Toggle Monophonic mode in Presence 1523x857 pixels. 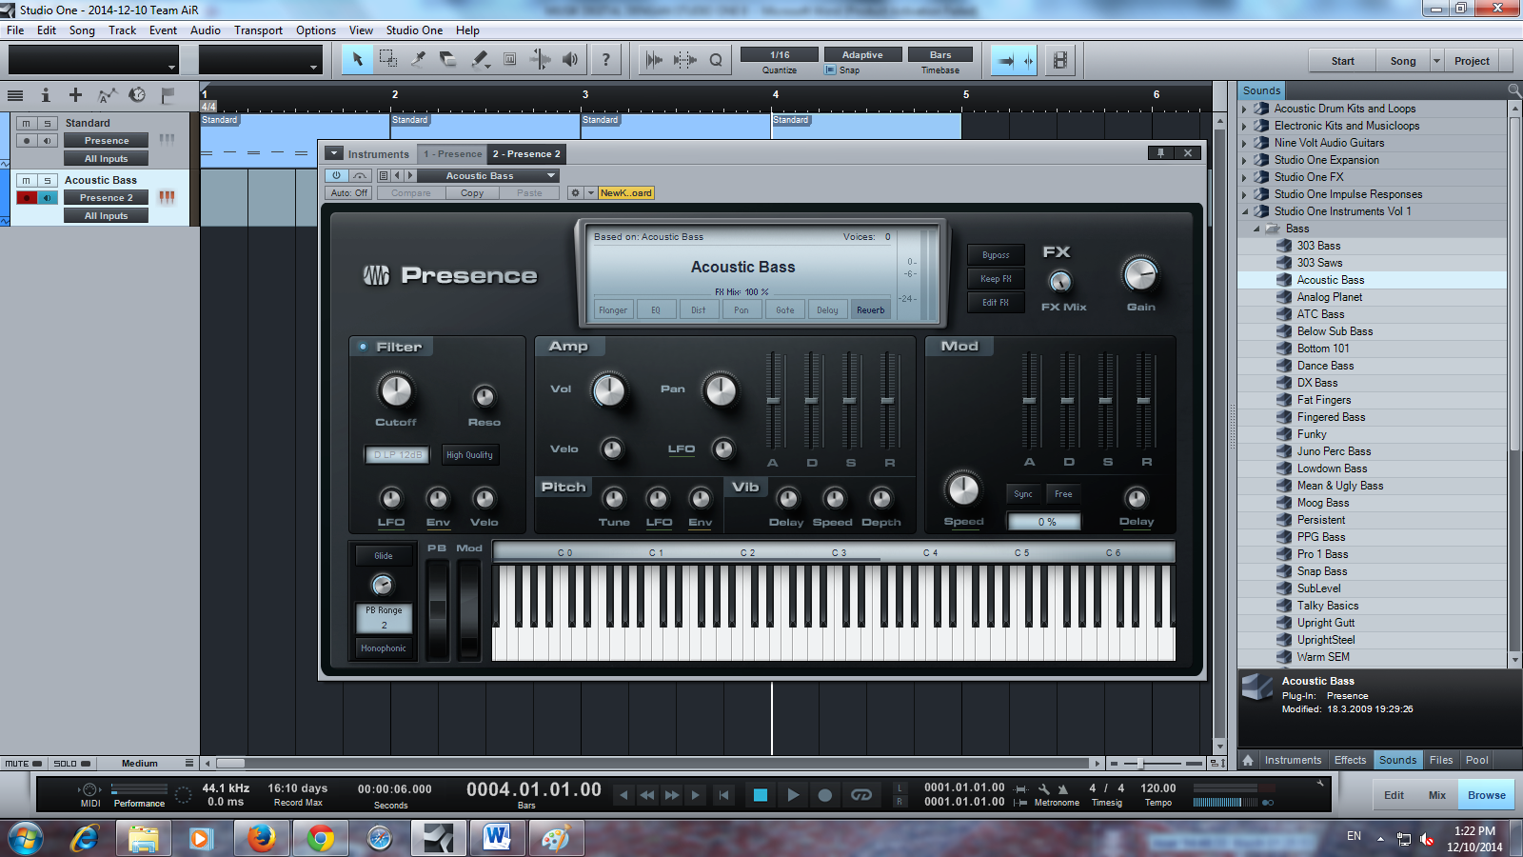point(384,648)
